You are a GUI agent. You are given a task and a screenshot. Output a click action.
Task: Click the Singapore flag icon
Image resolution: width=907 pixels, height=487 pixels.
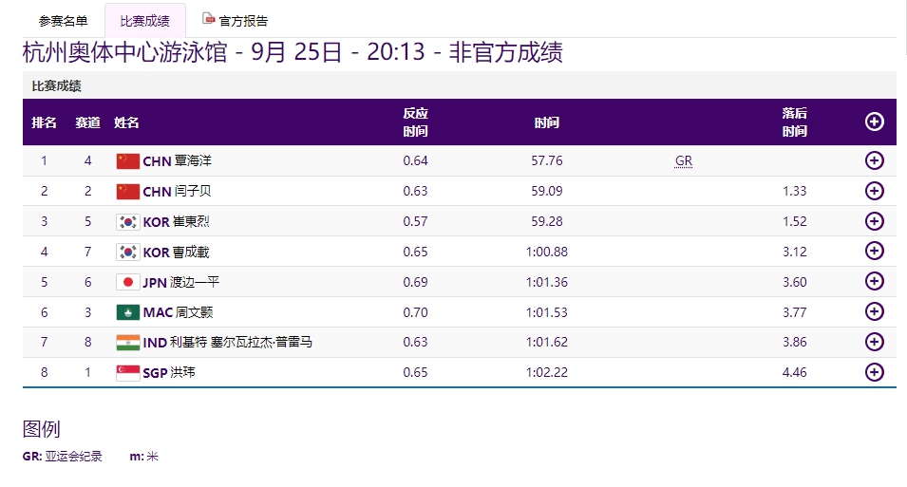[127, 372]
